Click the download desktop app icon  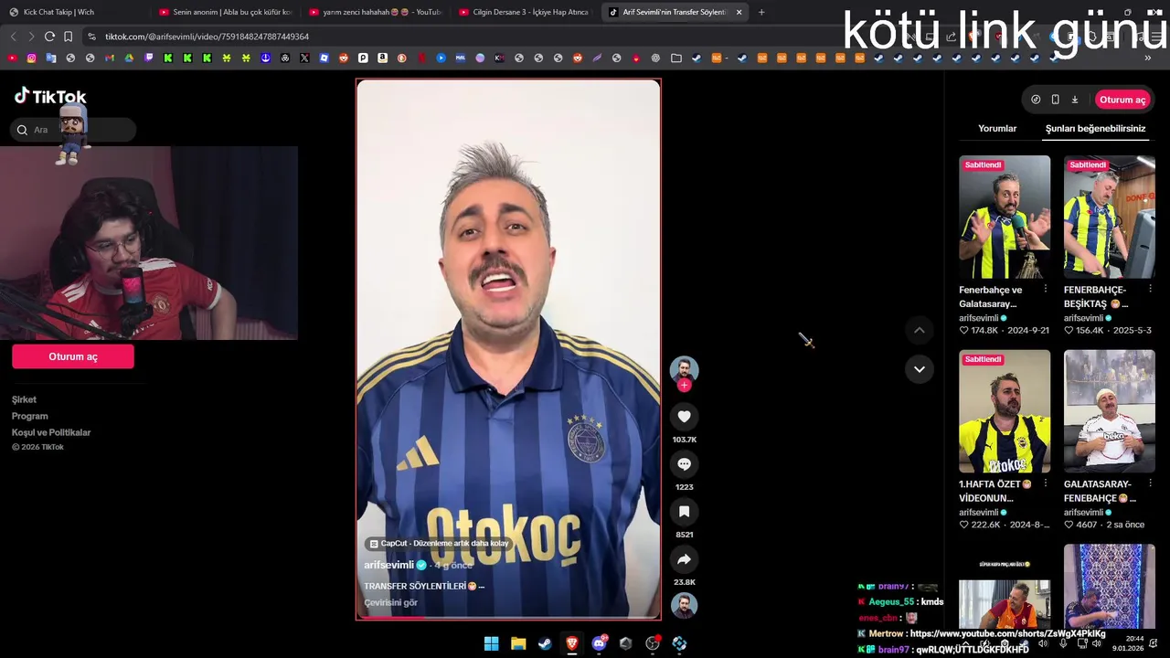click(x=1075, y=100)
